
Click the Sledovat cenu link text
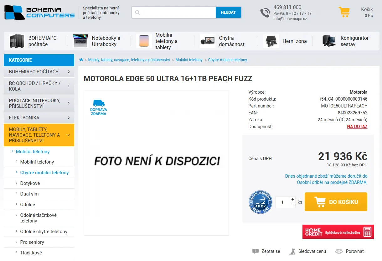pyautogui.click(x=312, y=251)
